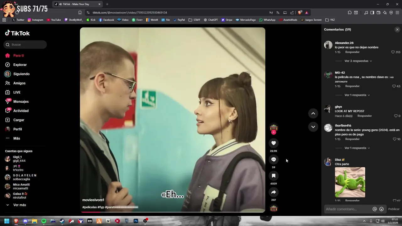
Task: Open Perfil in the sidebar
Action: pos(14,129)
